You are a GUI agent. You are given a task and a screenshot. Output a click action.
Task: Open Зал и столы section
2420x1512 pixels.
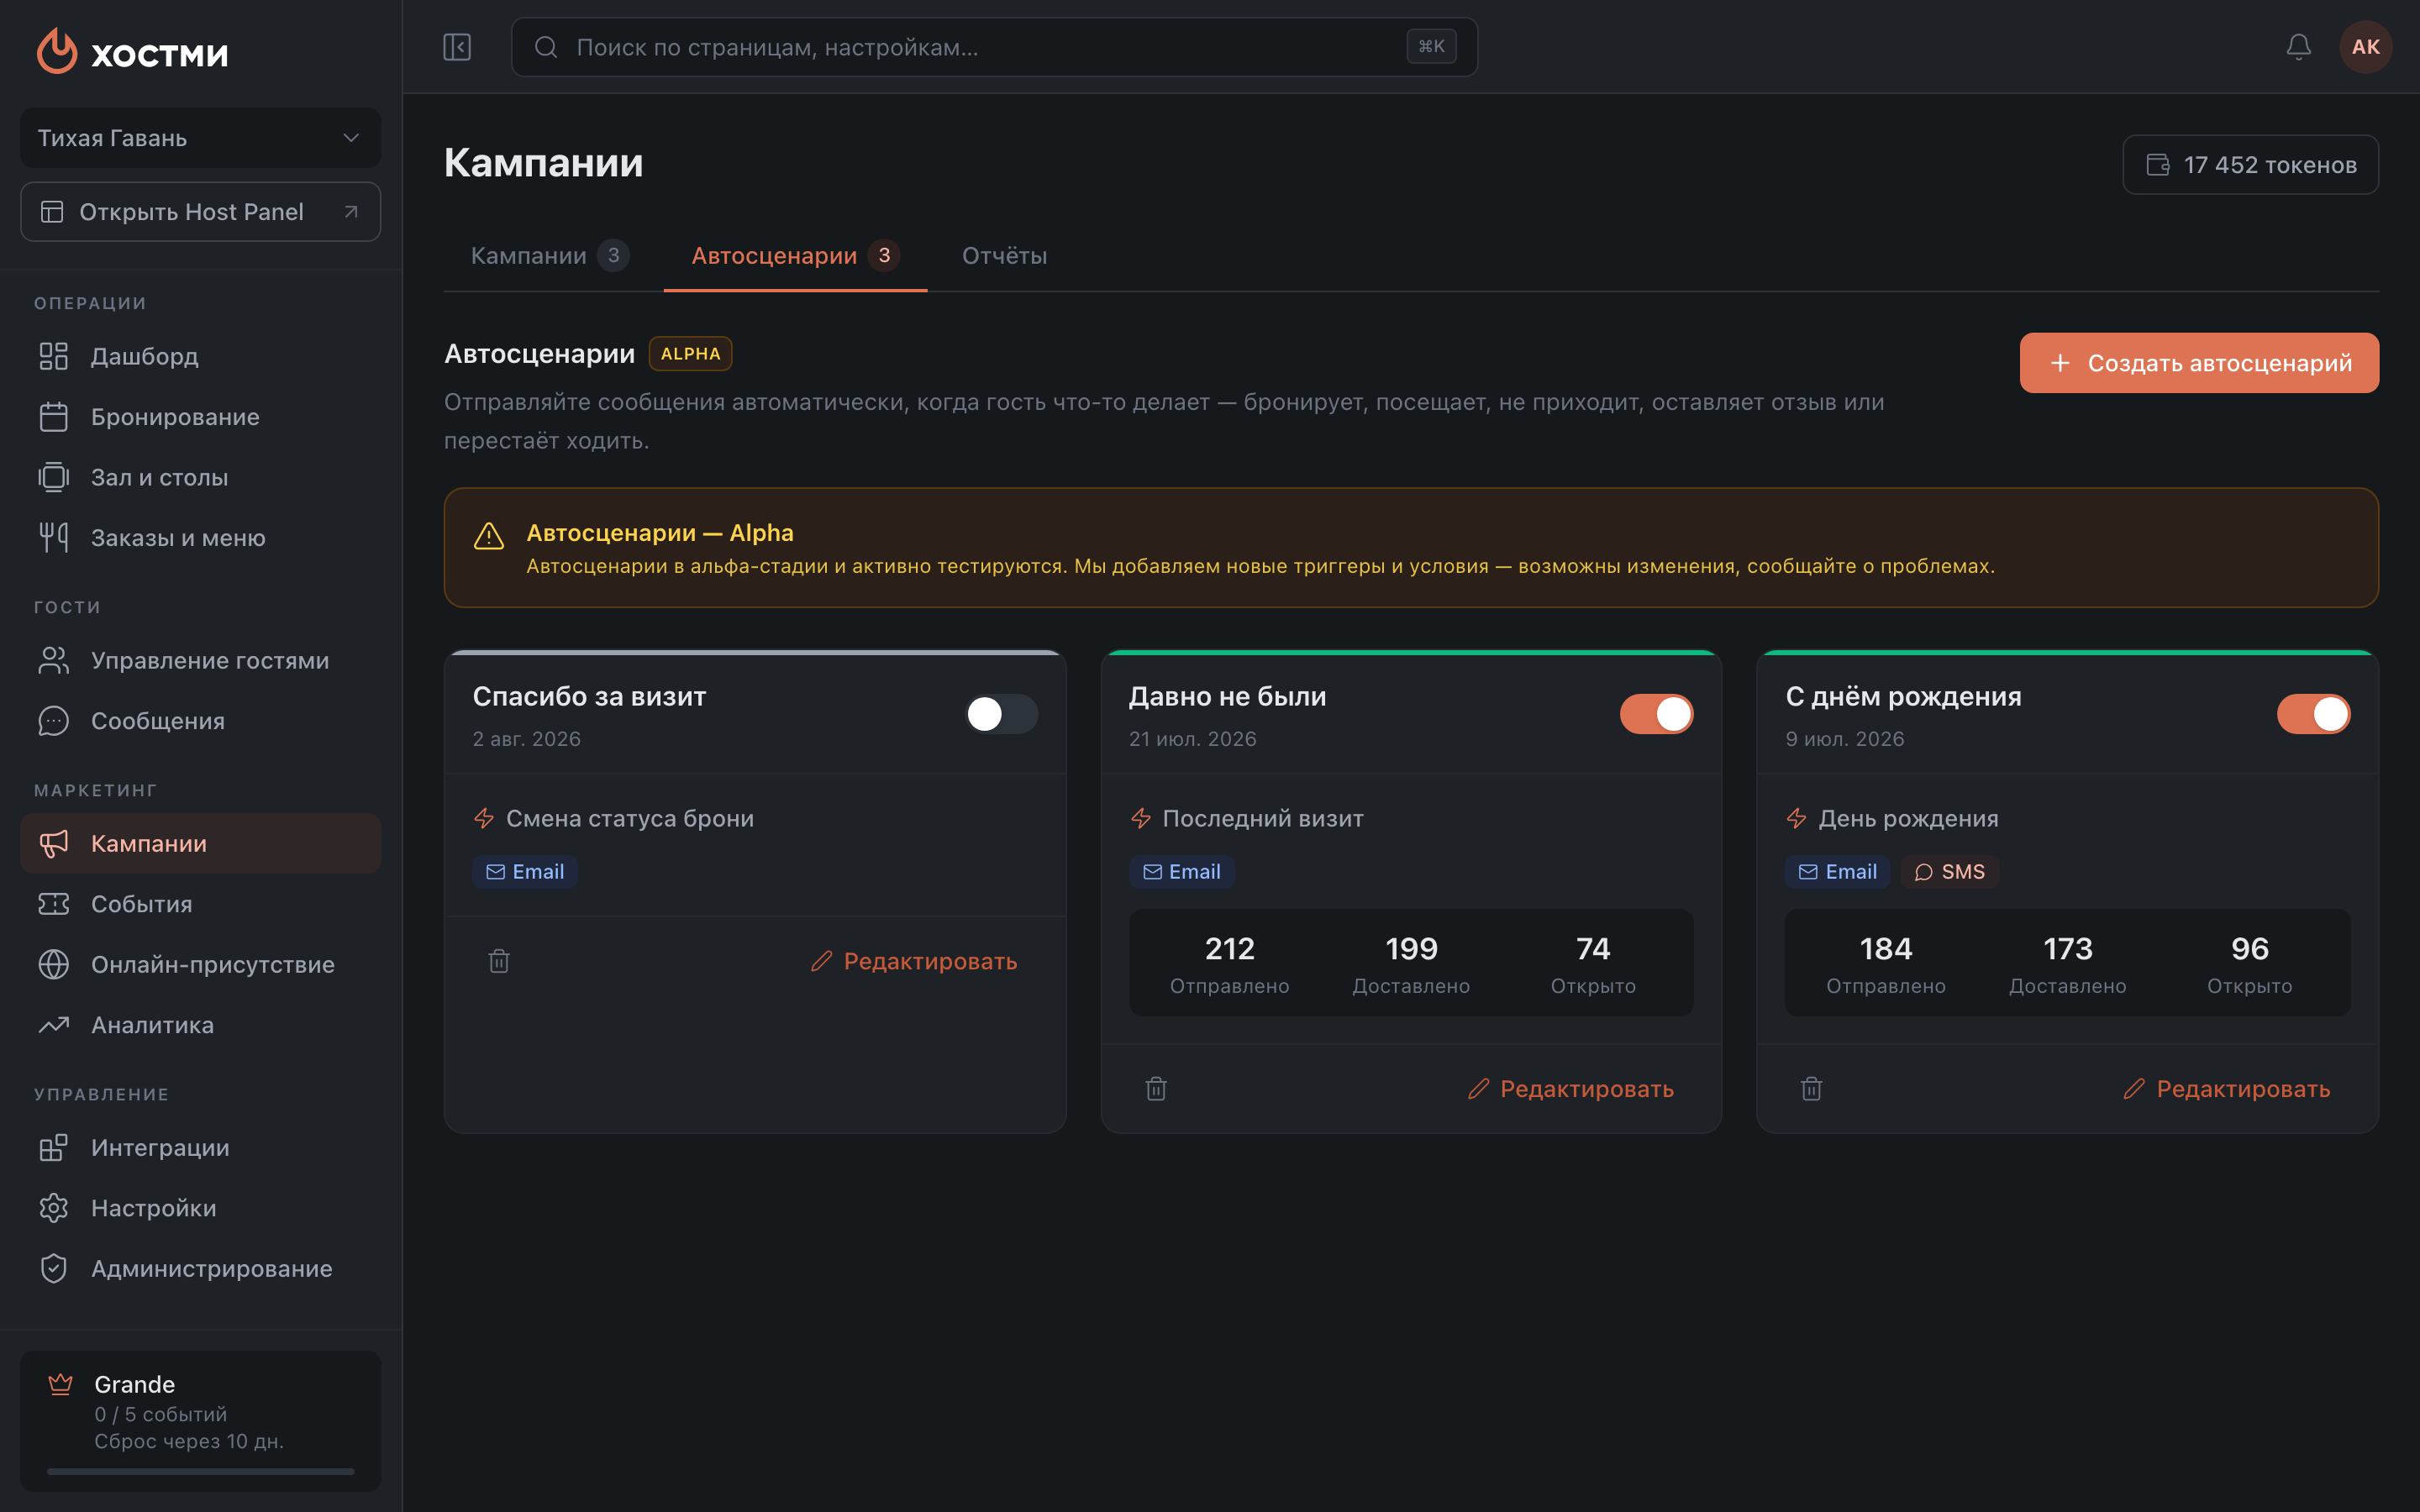point(200,477)
